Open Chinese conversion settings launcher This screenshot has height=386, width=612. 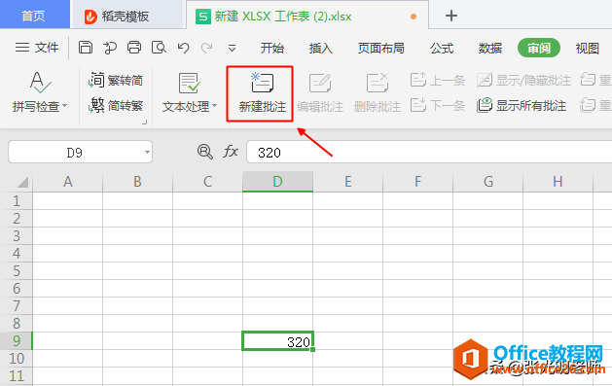(x=144, y=122)
